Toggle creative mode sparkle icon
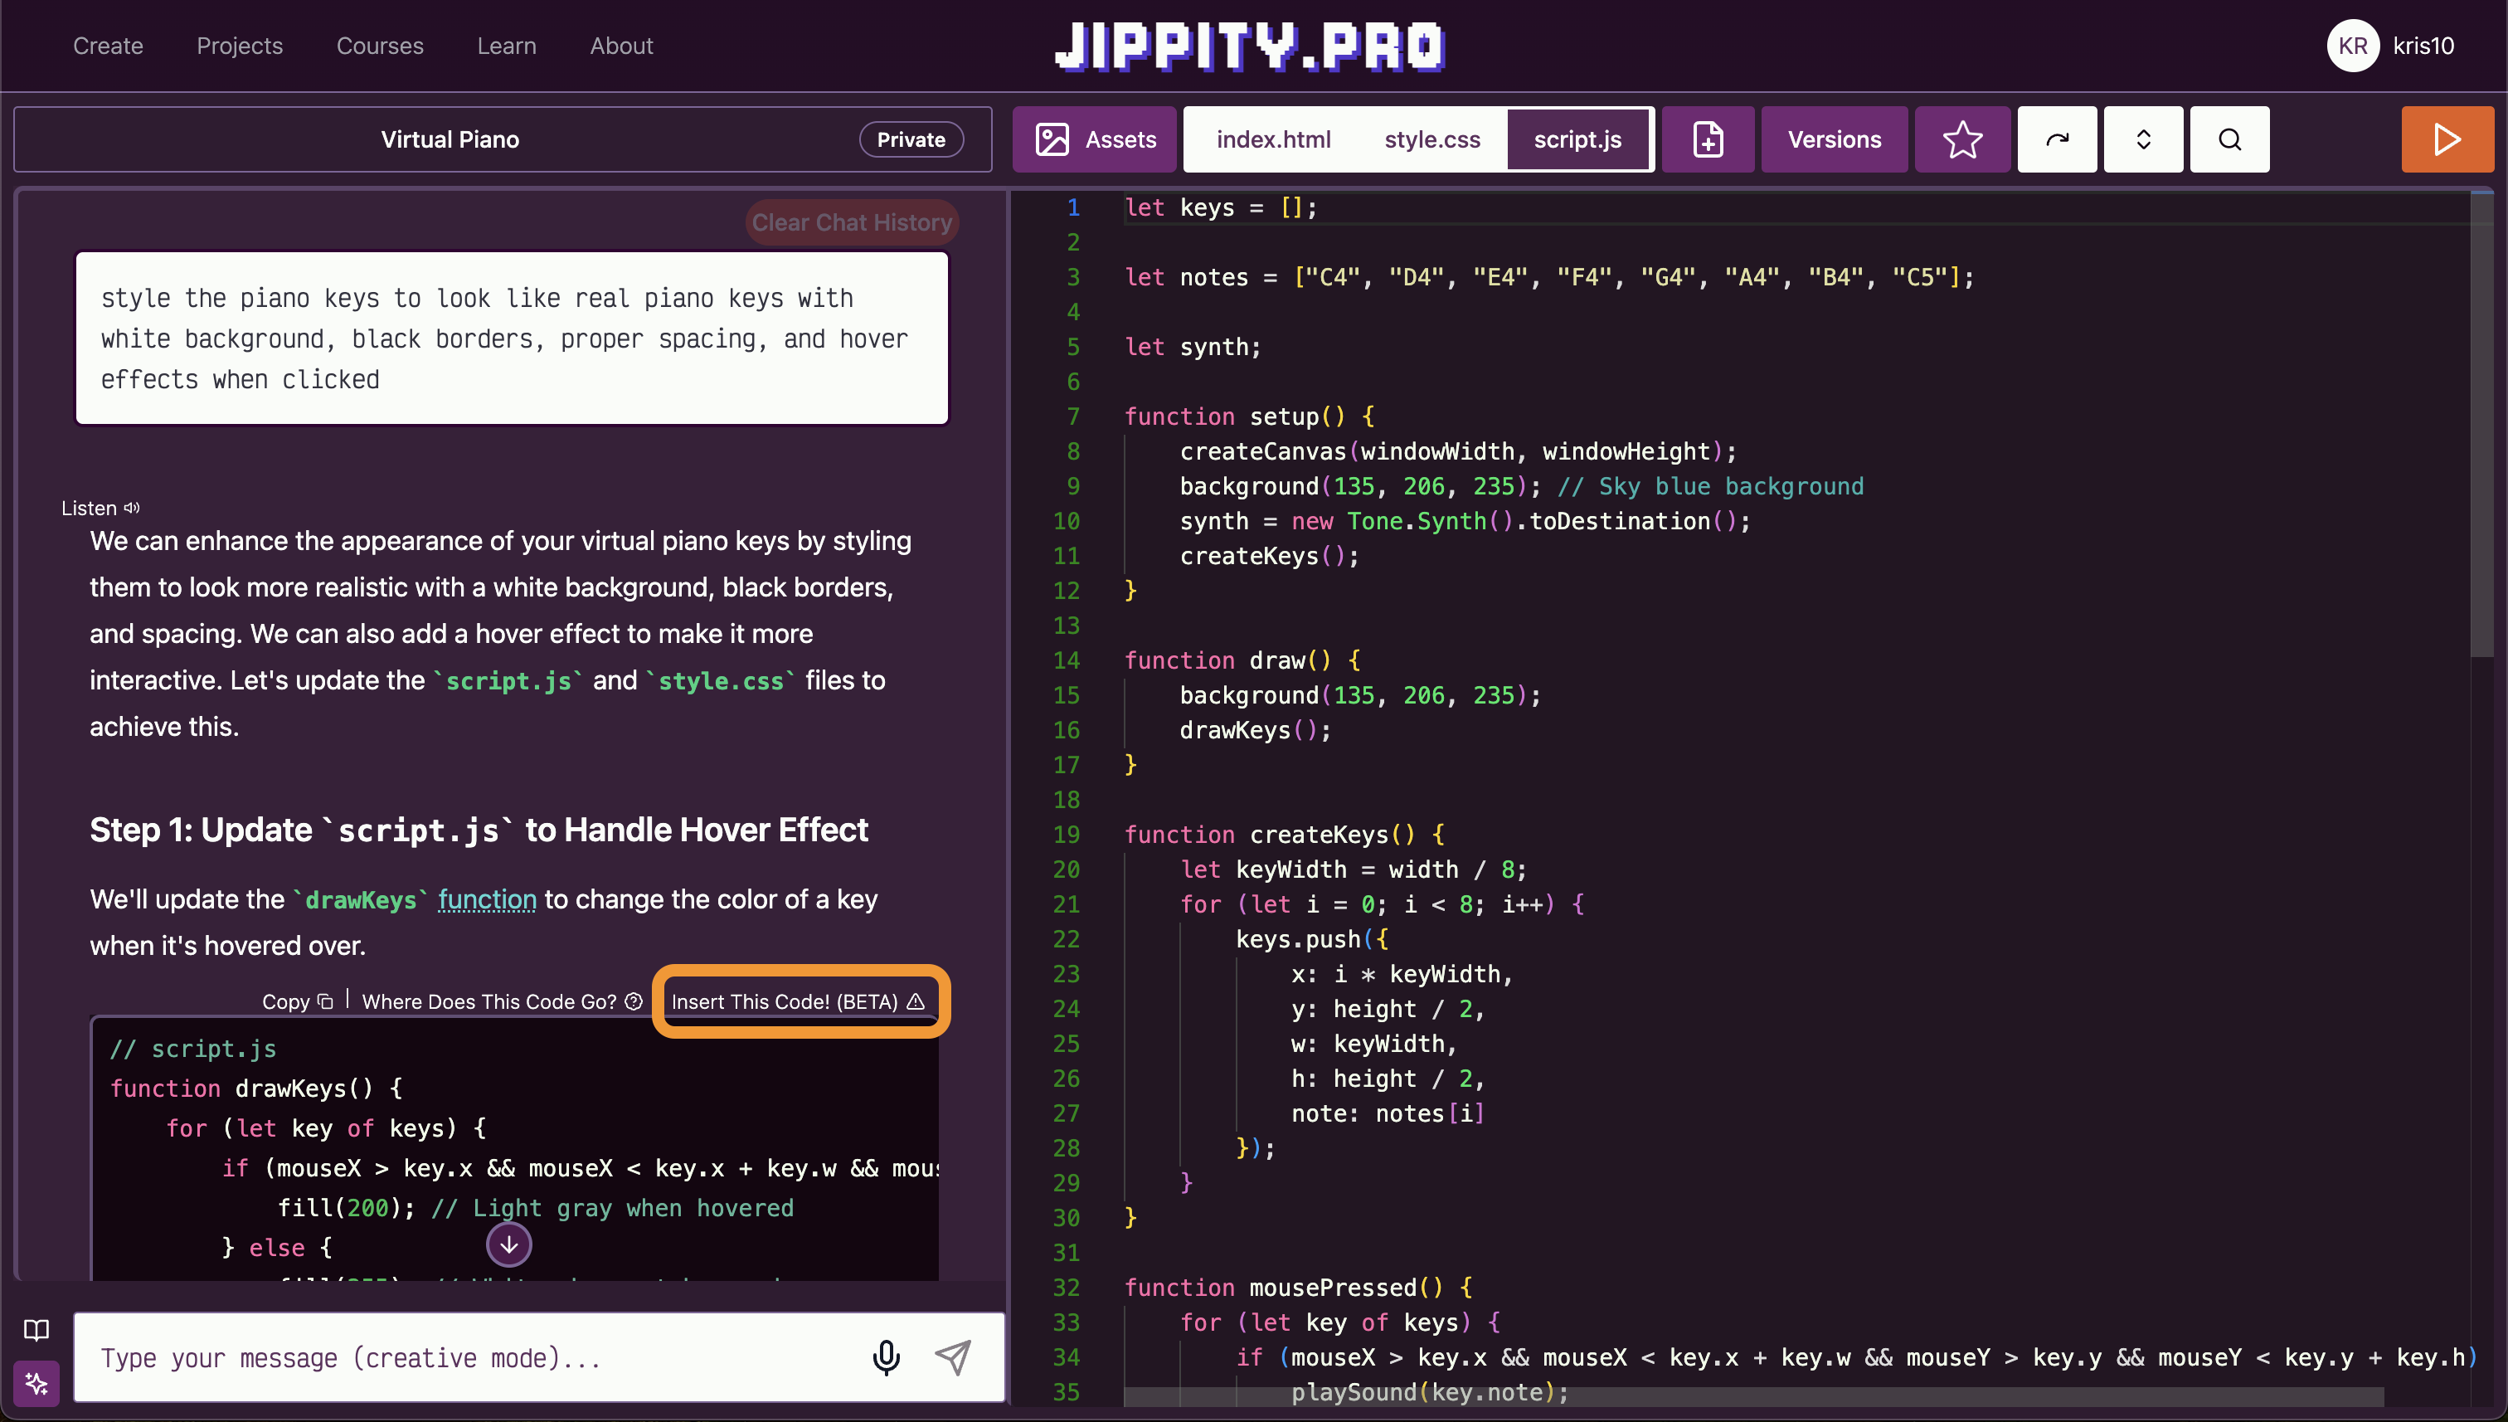Image resolution: width=2508 pixels, height=1422 pixels. point(36,1383)
